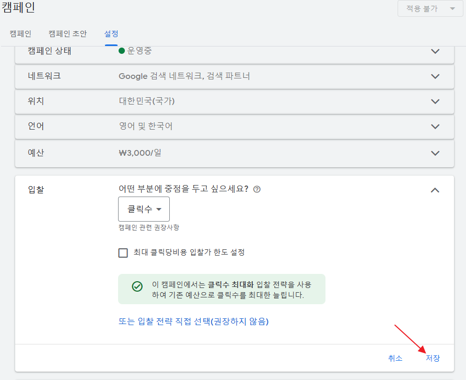466x380 pixels.
Task: Collapse the 입찰 section with the up chevron
Action: point(435,190)
